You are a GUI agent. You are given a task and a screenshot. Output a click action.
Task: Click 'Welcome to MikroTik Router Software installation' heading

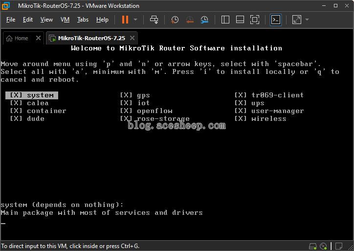[177, 48]
